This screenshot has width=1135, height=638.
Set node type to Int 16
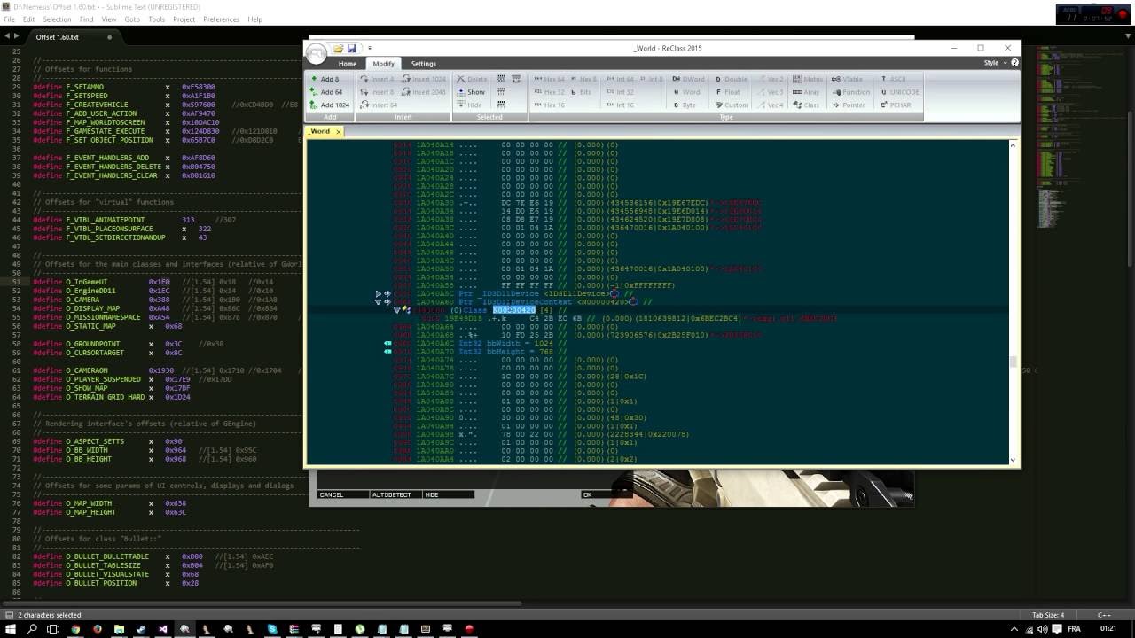pyautogui.click(x=620, y=105)
